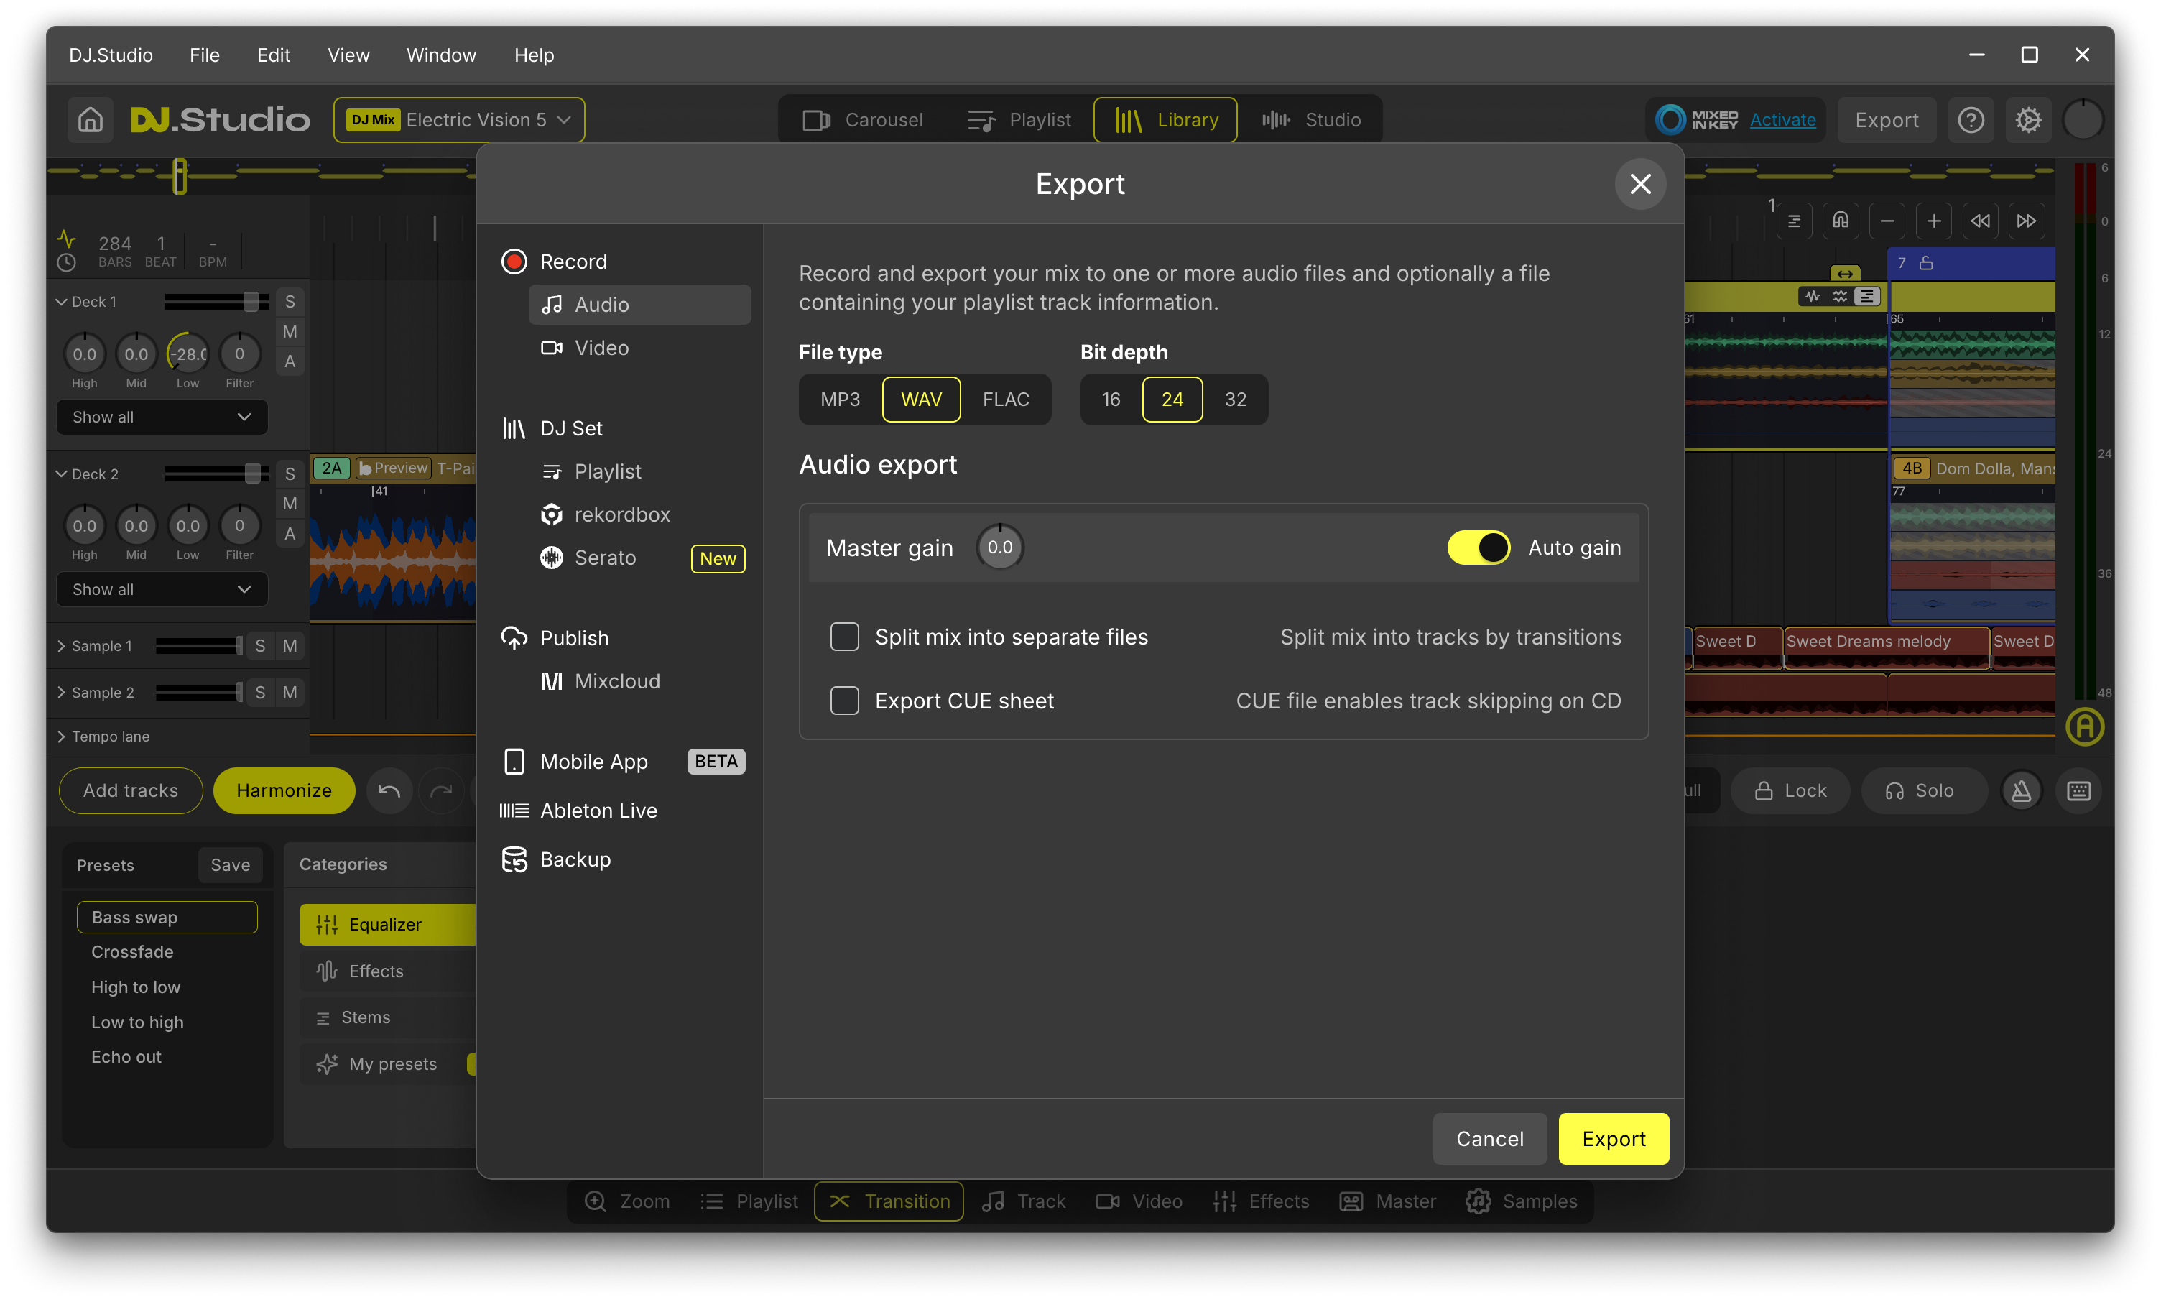Click the Activate link next to Mixed In Key
2161x1302 pixels.
click(x=1782, y=119)
